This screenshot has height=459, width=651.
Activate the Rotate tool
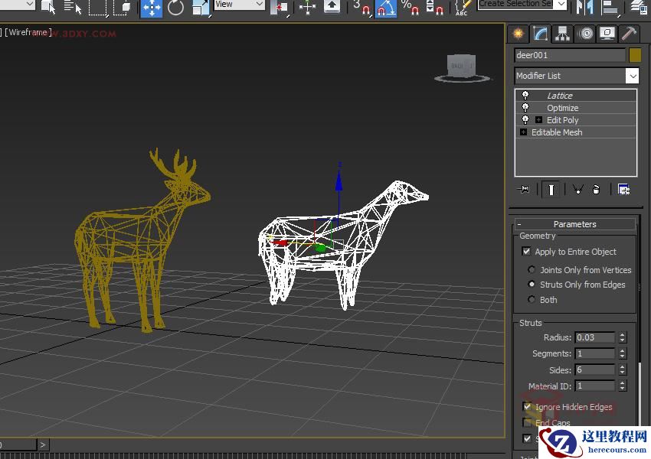coord(176,8)
